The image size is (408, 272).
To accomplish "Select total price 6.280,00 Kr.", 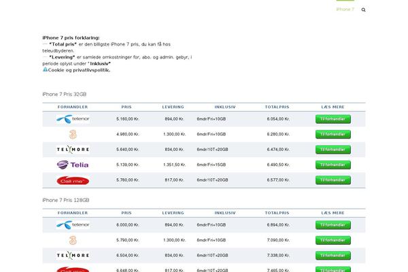I will (x=278, y=135).
